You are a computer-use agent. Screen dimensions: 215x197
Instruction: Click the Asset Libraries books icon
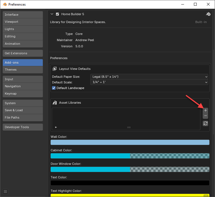tap(55, 103)
